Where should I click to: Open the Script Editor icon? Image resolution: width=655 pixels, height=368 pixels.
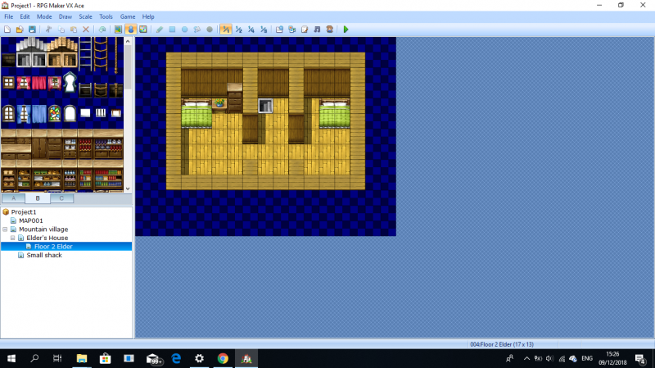click(305, 30)
